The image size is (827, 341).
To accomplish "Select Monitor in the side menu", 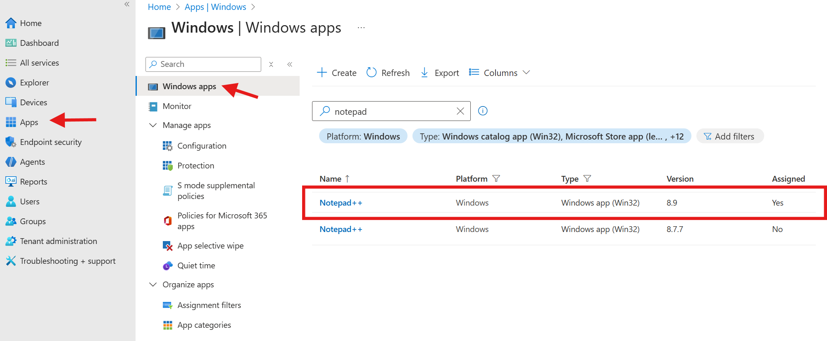I will point(177,106).
